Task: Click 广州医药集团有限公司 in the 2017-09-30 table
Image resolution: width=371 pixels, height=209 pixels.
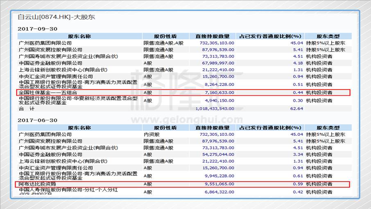Action: [x=45, y=43]
